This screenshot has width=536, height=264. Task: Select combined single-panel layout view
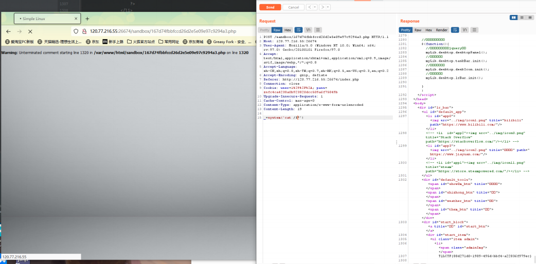(529, 17)
